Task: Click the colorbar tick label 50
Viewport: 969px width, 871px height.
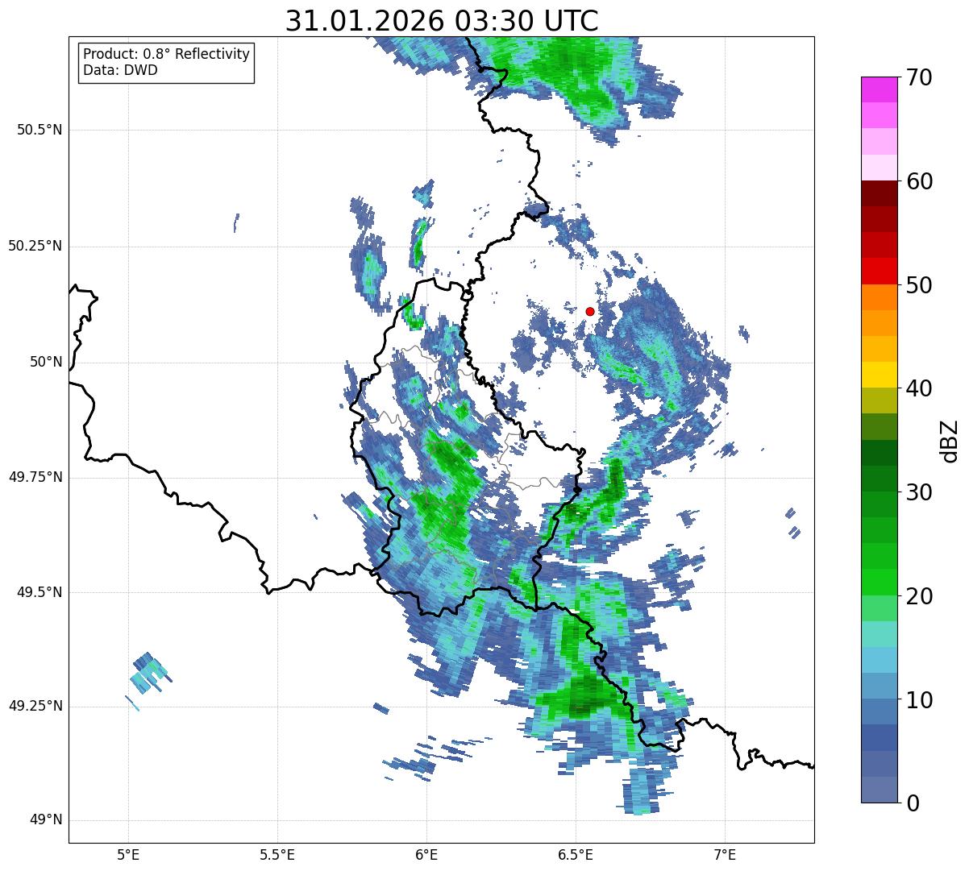Action: 920,285
